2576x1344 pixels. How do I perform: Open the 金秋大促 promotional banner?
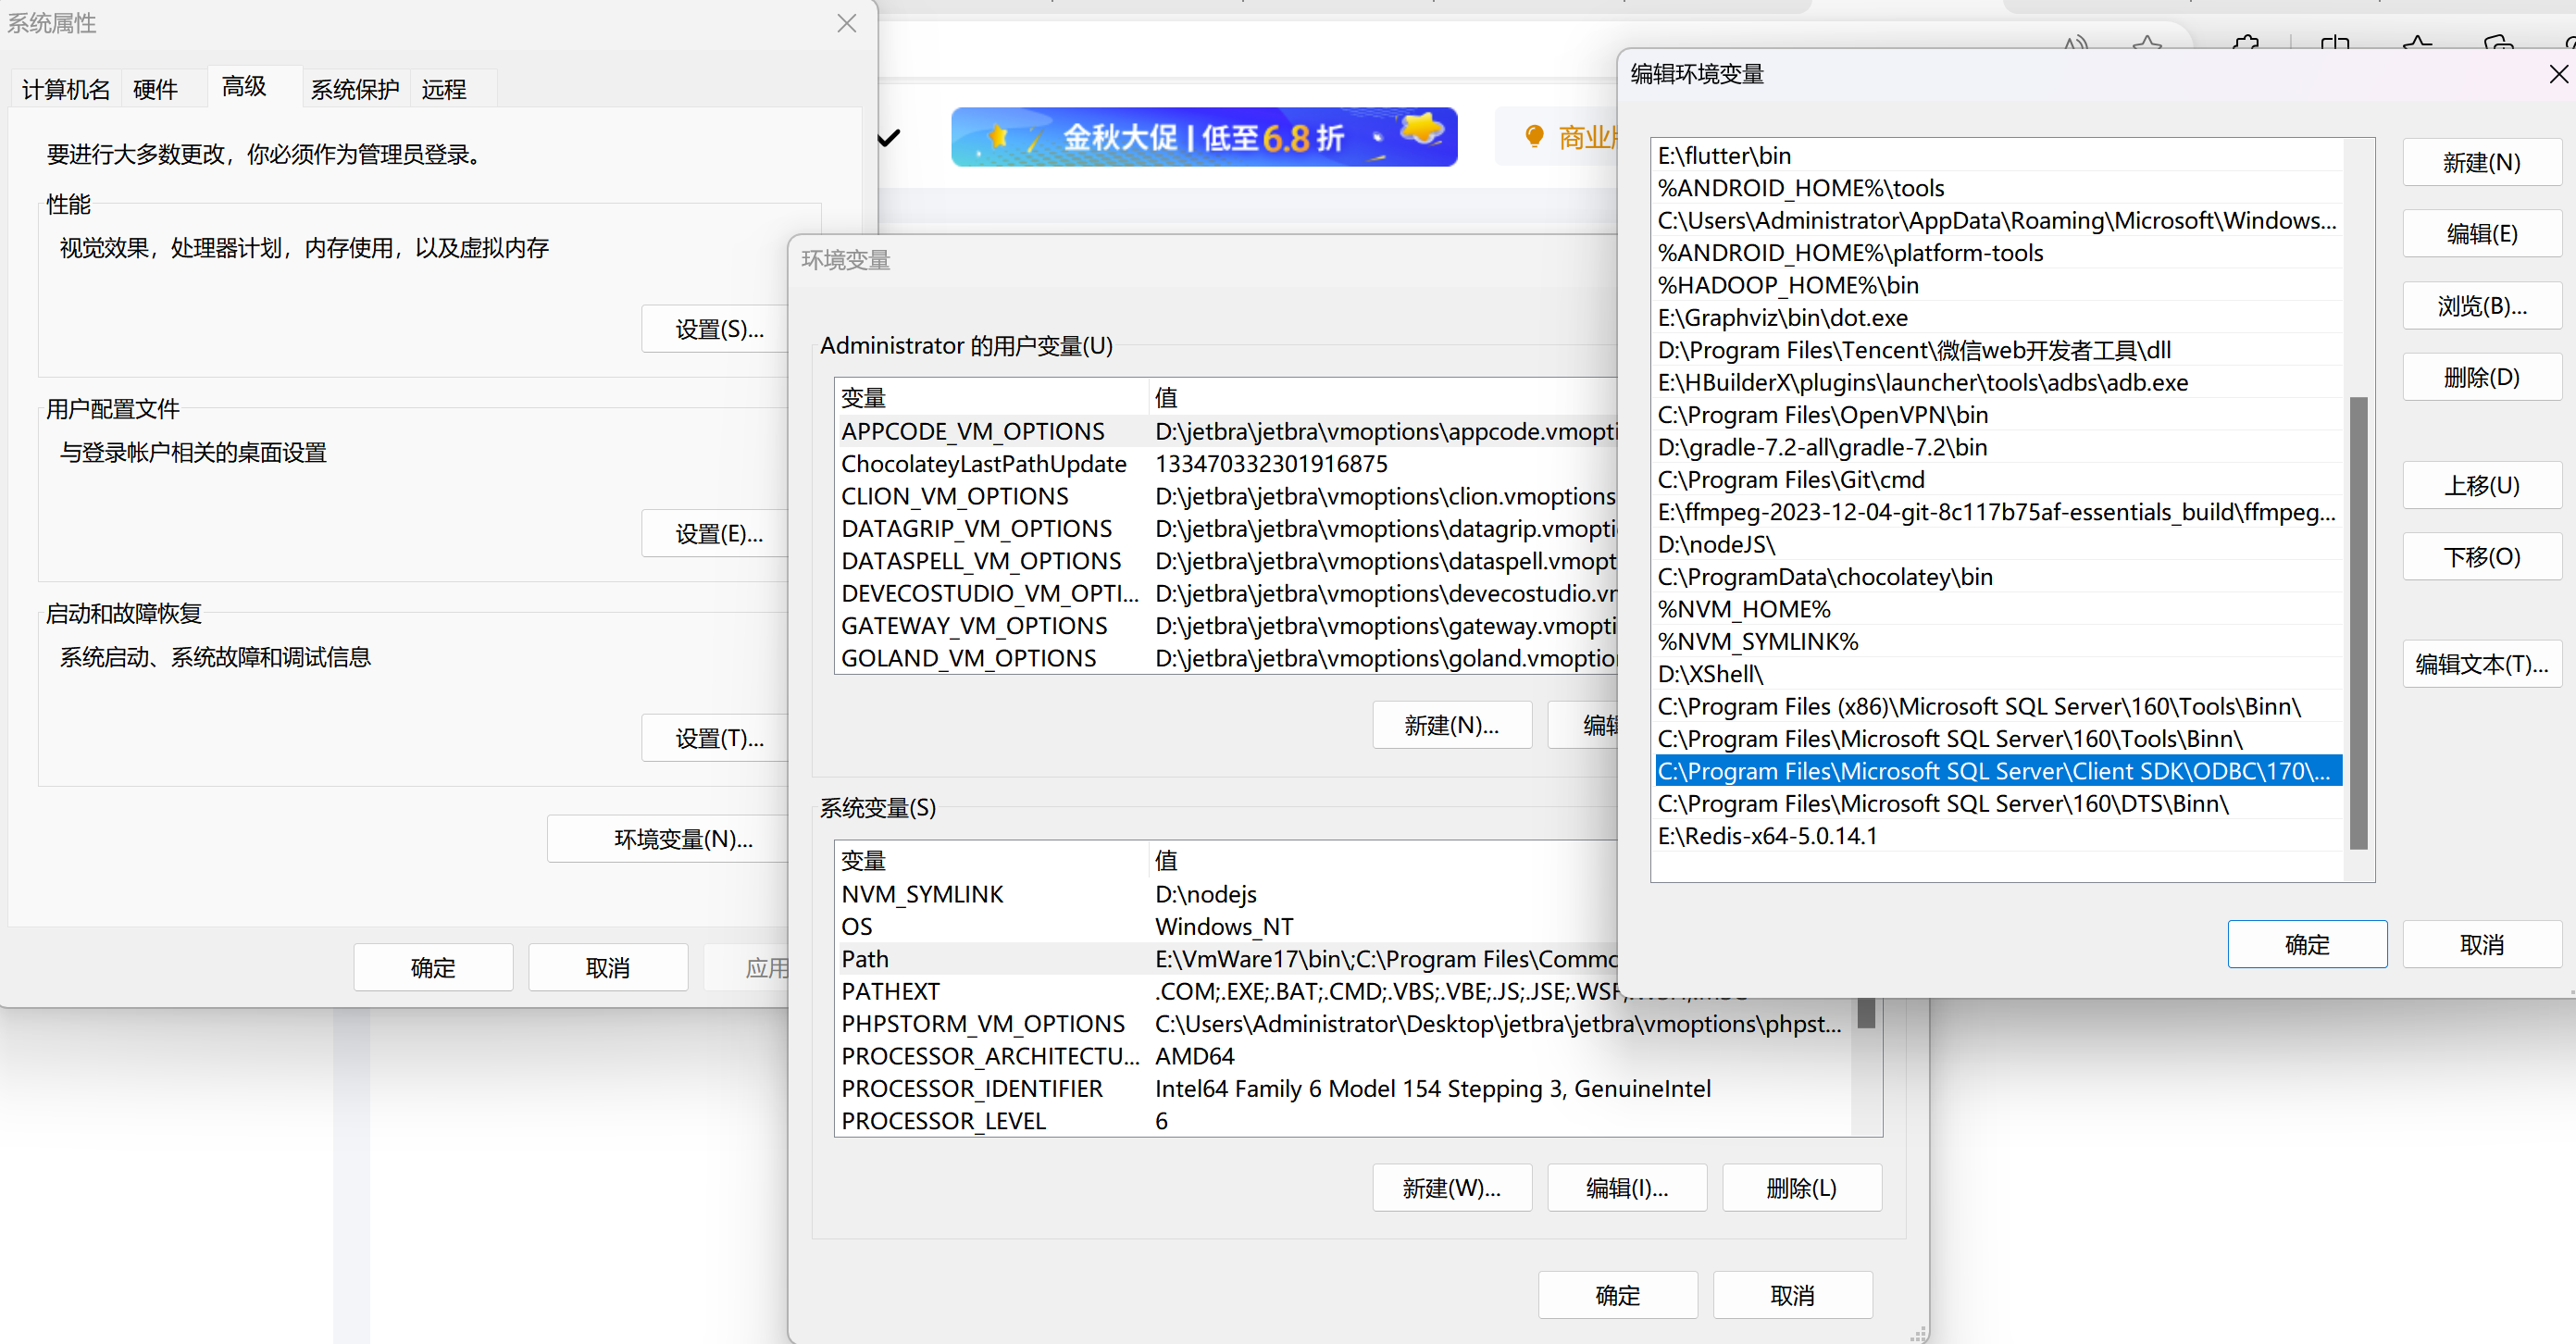pos(1203,137)
